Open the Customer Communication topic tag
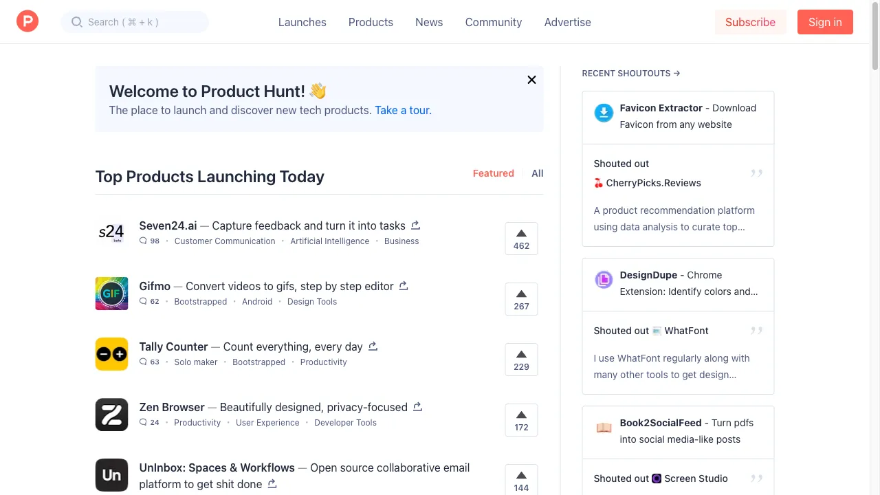The width and height of the screenshot is (880, 495). coord(225,241)
